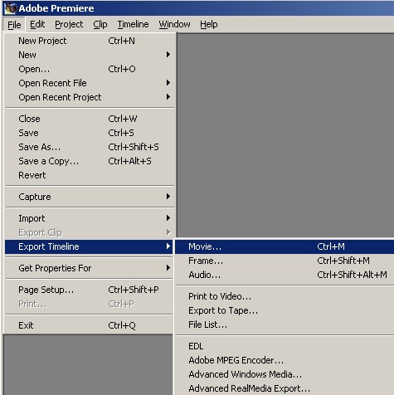
Task: Choose Save As... menu entry
Action: pos(90,147)
